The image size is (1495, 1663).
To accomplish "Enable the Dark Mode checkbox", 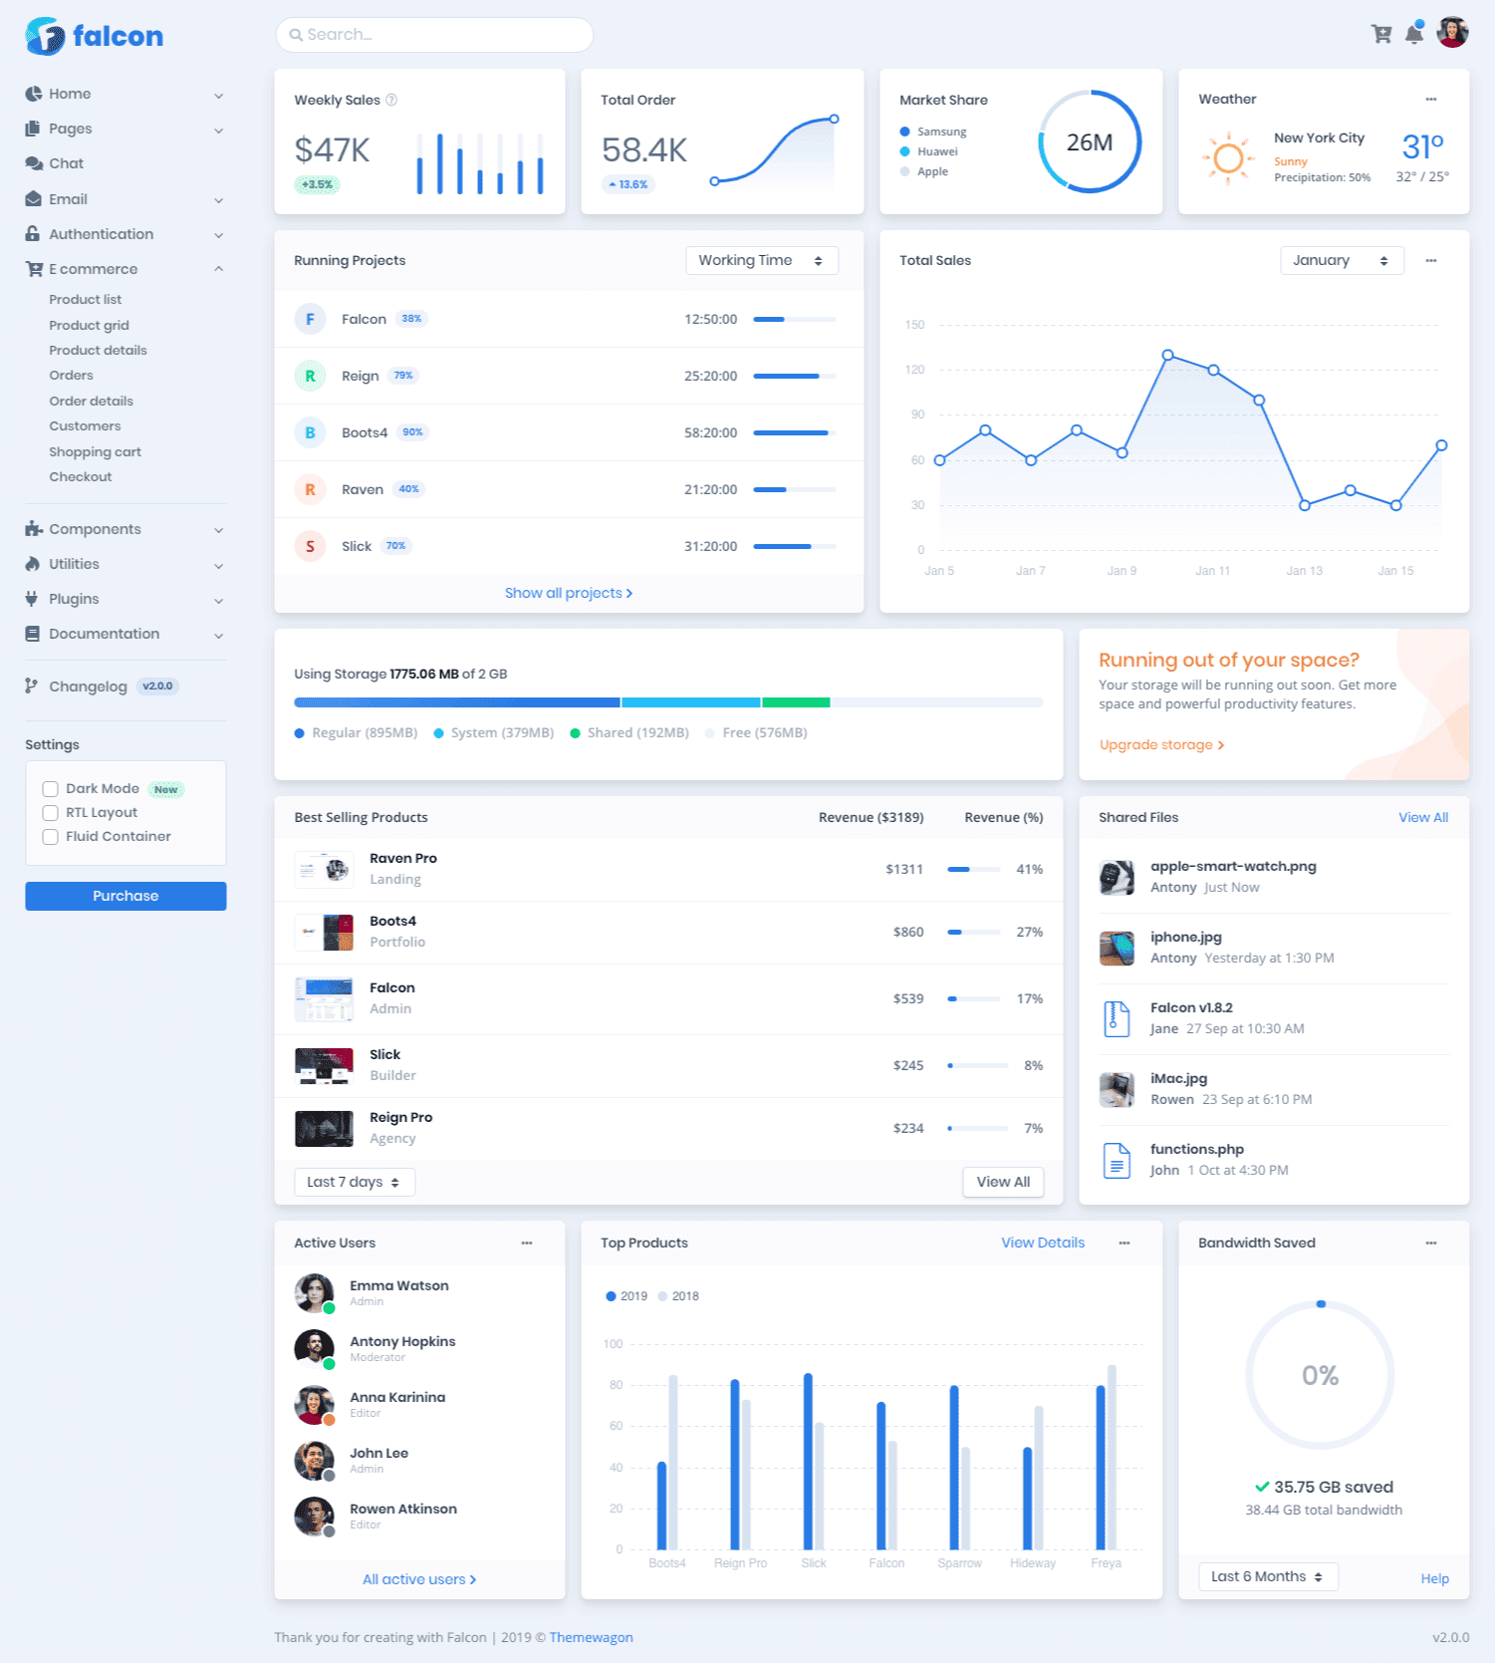I will pyautogui.click(x=50, y=789).
